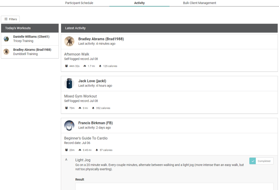Click Jack Love's profile picture

pyautogui.click(x=69, y=83)
